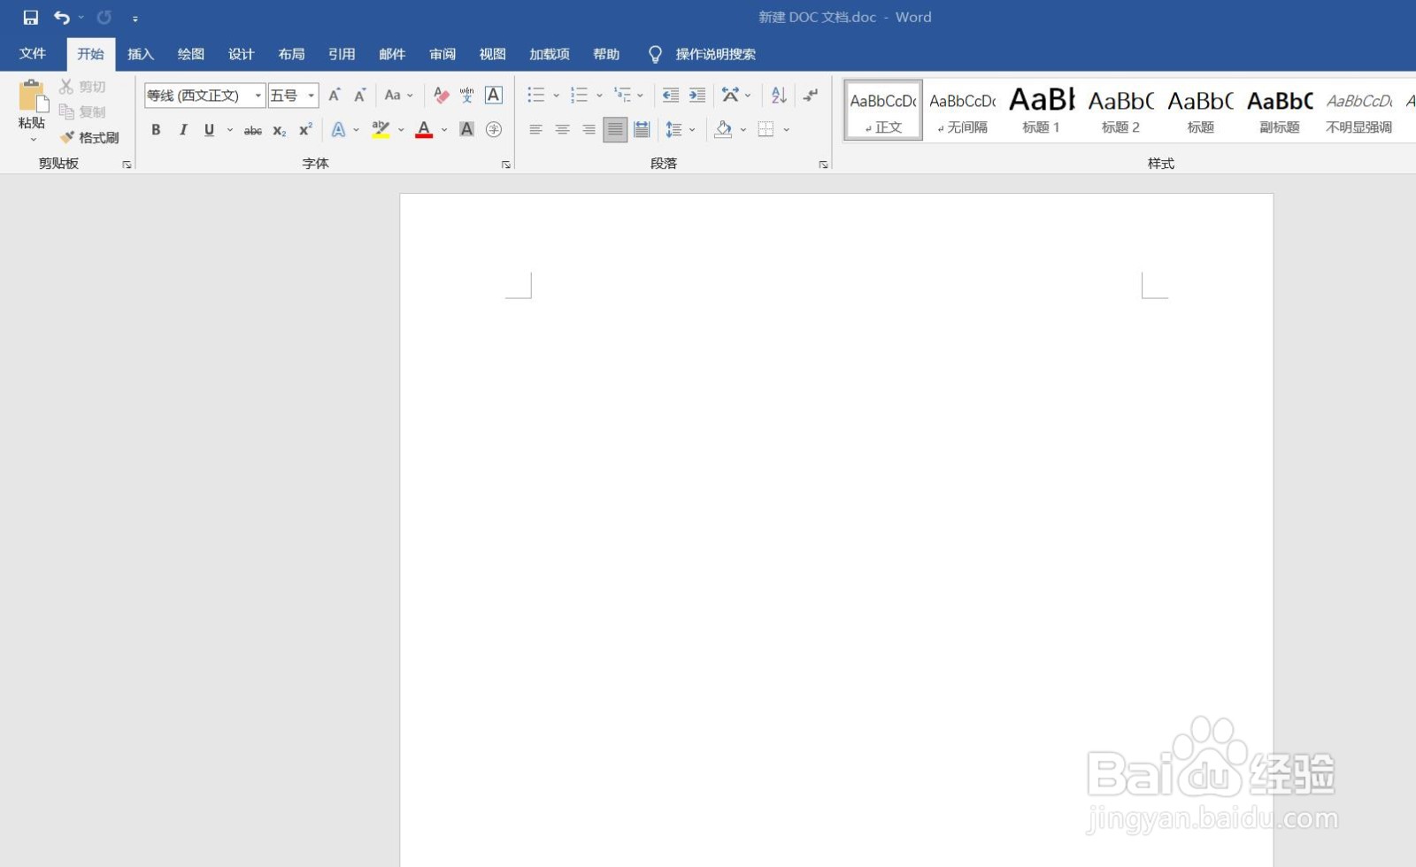Switch to the 设计 (Design) tab
1416x867 pixels.
242,54
